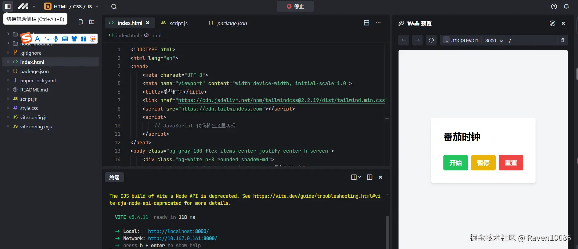Open the Sogou skin shirt icon
This screenshot has width=578, height=249.
click(74, 39)
